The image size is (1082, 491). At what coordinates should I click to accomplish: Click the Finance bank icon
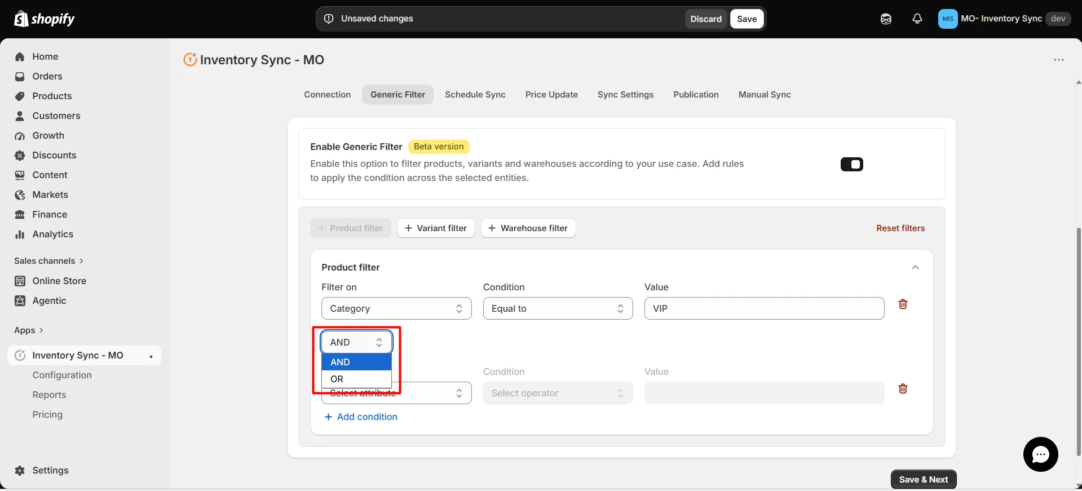20,214
